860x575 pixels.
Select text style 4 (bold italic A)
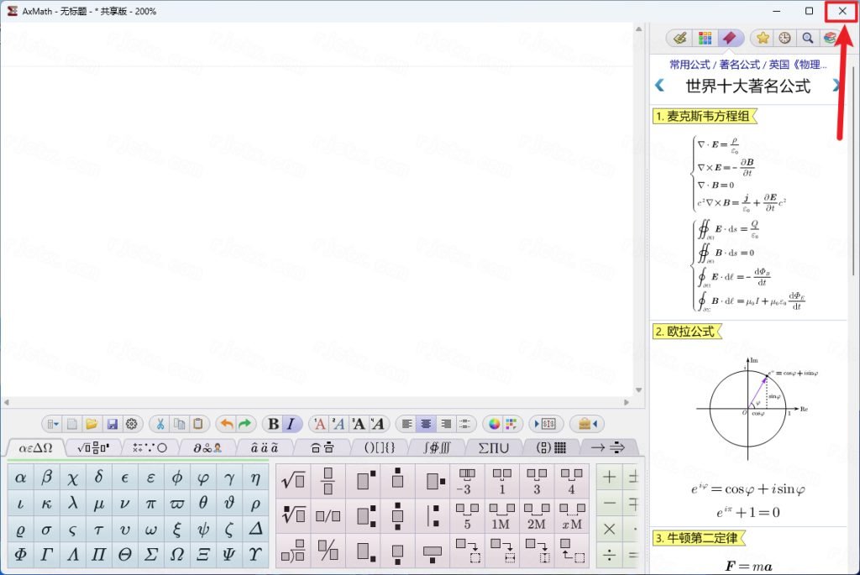(377, 424)
